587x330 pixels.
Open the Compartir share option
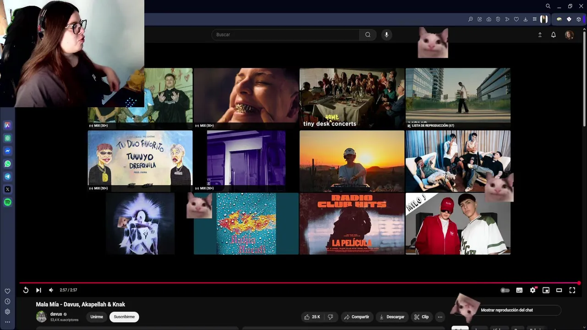pos(356,317)
